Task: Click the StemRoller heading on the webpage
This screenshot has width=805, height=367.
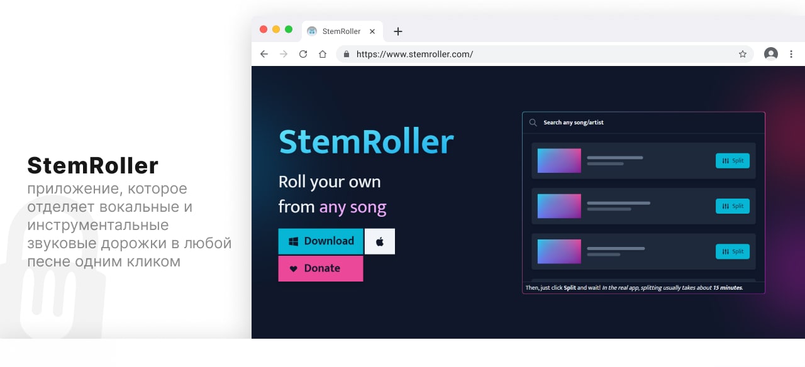Action: click(366, 141)
